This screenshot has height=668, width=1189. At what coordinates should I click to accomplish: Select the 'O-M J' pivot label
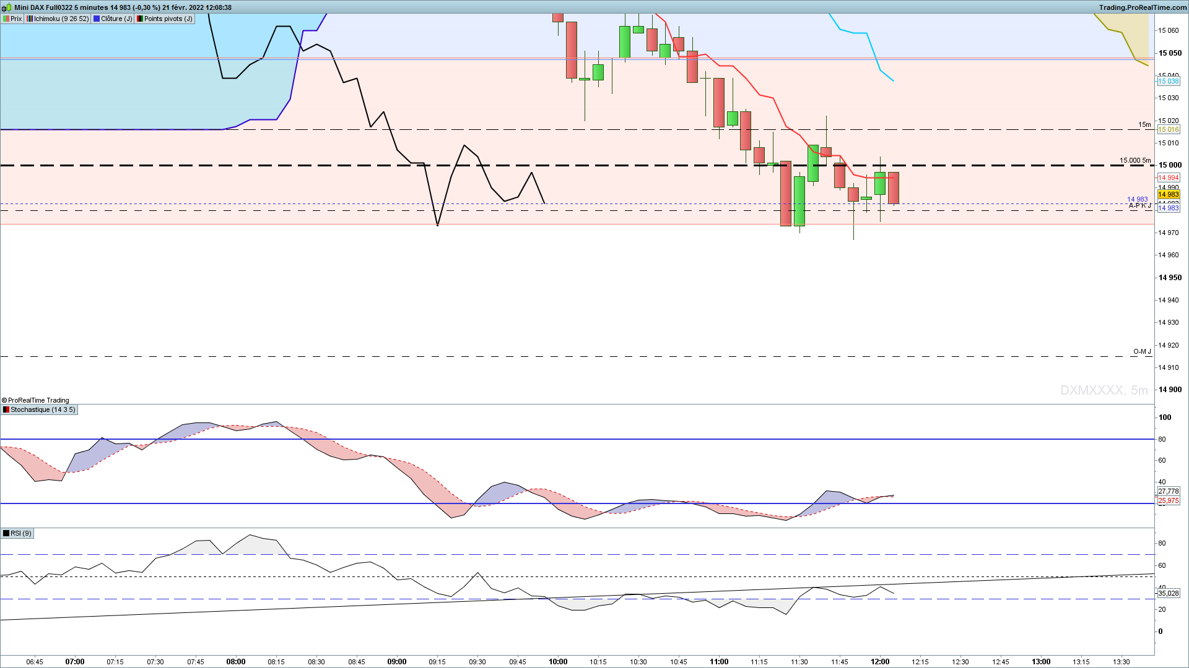pos(1142,352)
